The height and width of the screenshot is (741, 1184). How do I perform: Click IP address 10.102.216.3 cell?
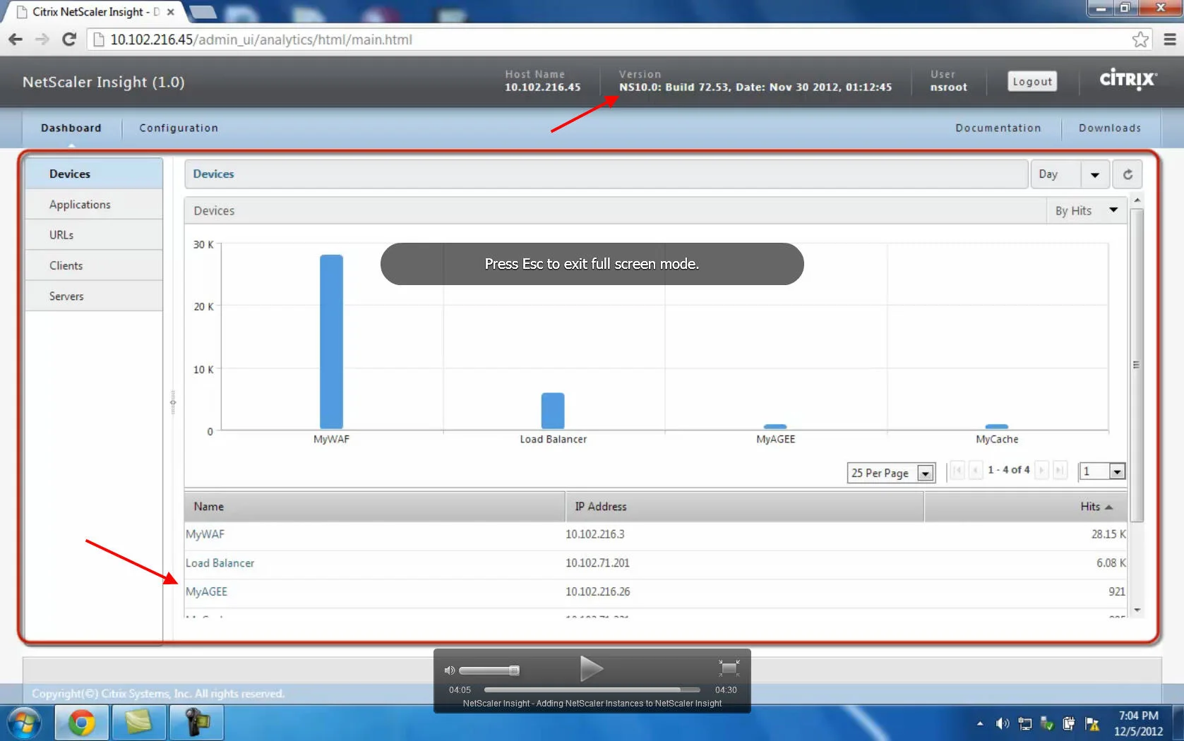click(x=595, y=534)
